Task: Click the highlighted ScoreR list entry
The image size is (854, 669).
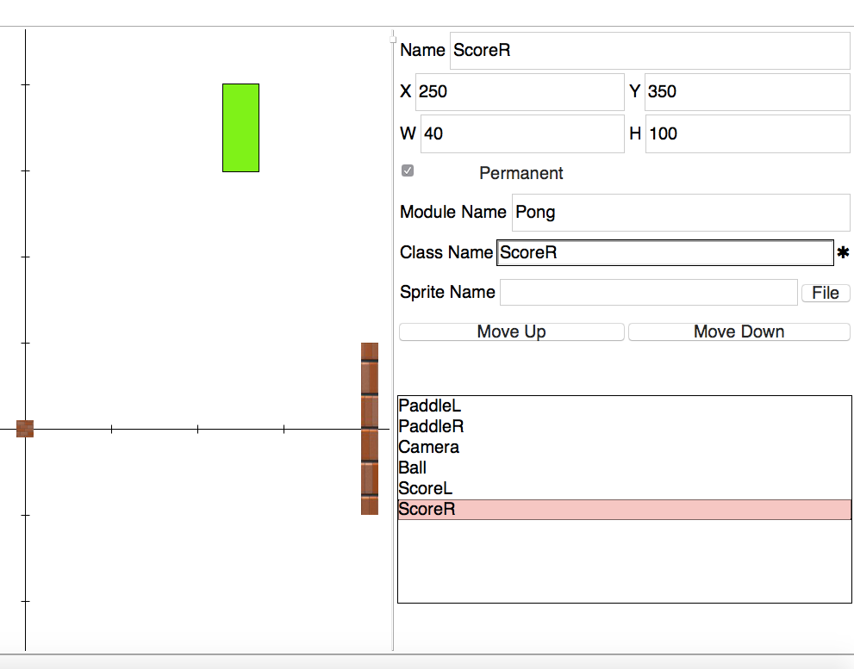Action: tap(624, 509)
